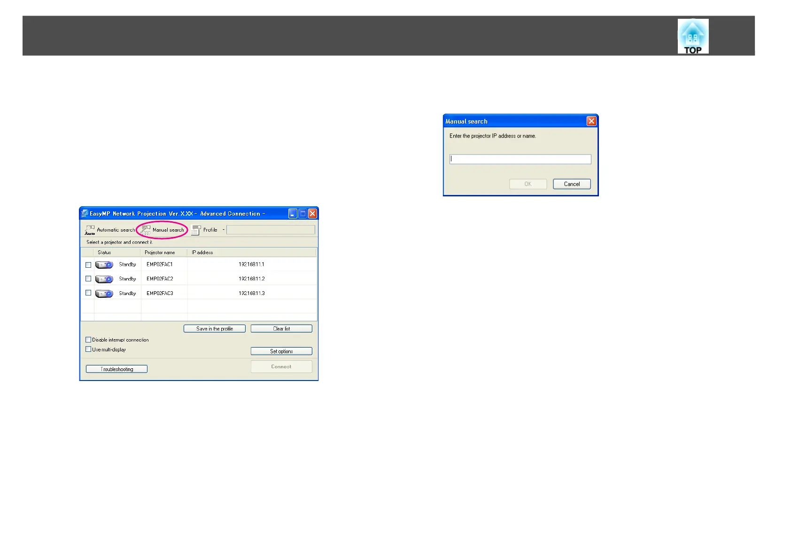The width and height of the screenshot is (791, 559).
Task: Click the projector icon in EMP02FAC1 row
Action: point(104,265)
